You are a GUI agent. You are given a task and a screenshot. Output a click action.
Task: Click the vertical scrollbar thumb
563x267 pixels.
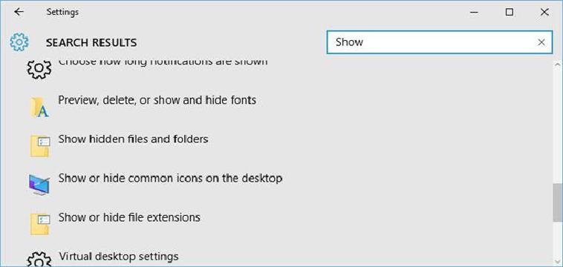click(557, 202)
